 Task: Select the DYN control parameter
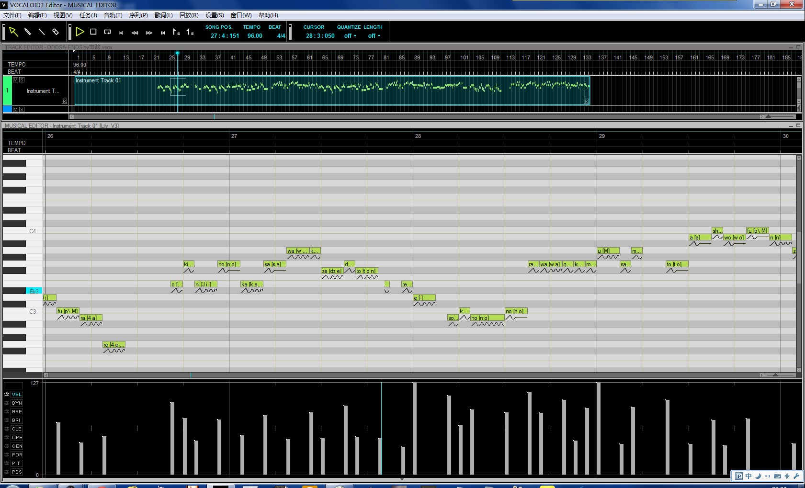(x=17, y=403)
